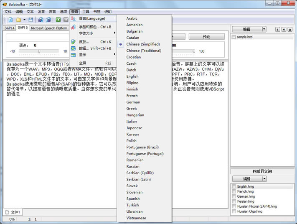Tick the sample.bxd checkbox
This screenshot has height=224, width=297.
234,37
